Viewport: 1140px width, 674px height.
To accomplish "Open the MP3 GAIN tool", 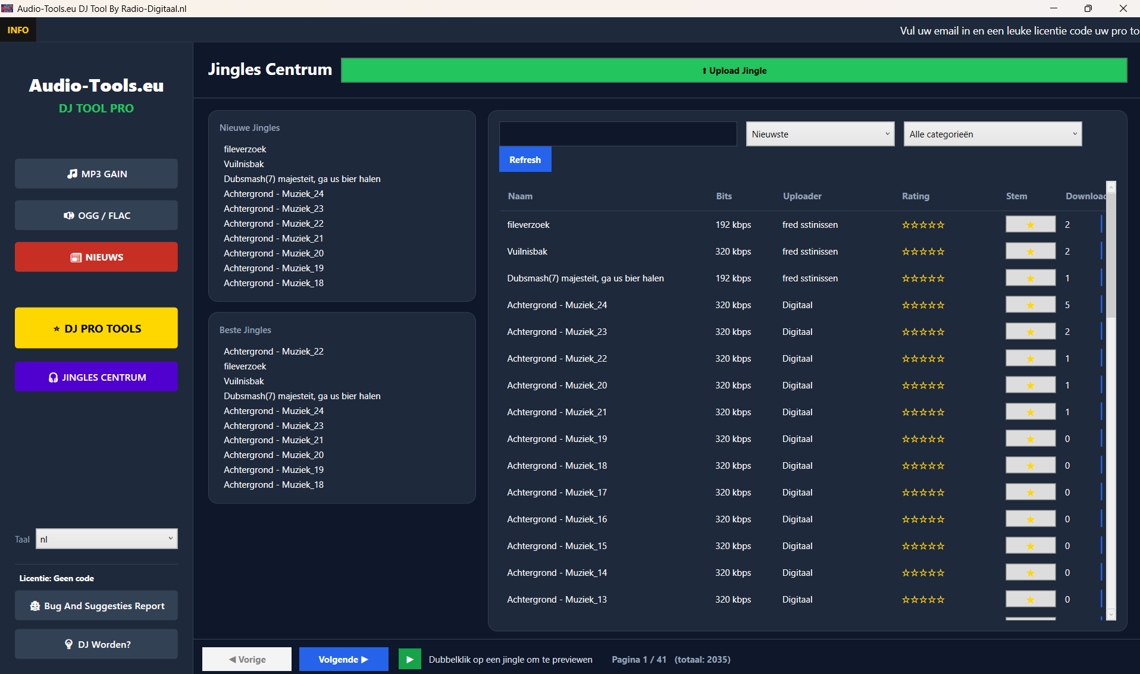I will [x=96, y=174].
